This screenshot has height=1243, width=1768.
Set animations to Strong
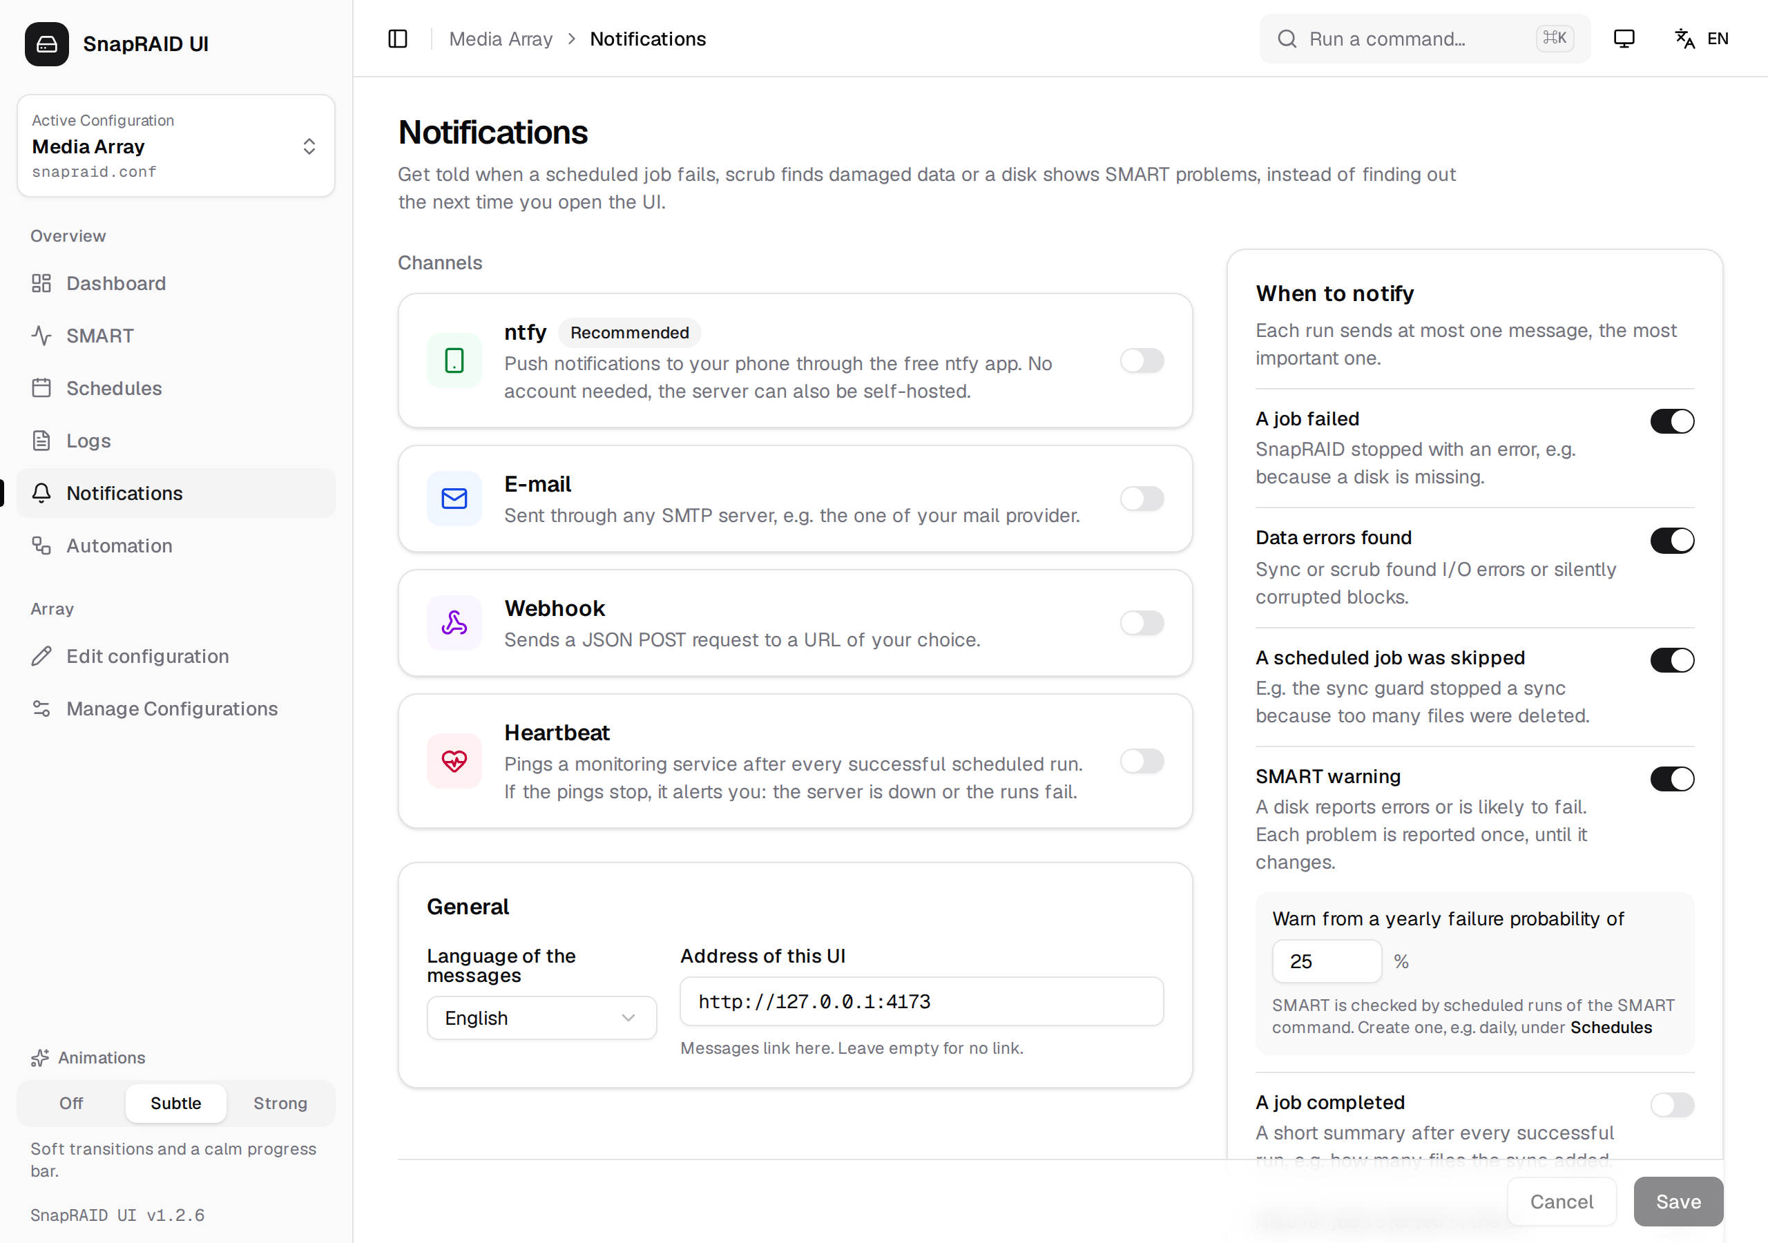tap(280, 1103)
